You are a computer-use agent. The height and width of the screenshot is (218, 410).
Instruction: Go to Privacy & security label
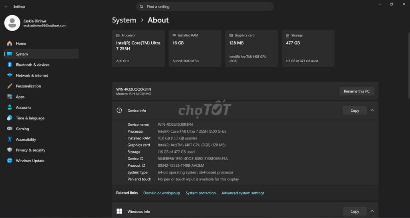click(x=30, y=150)
